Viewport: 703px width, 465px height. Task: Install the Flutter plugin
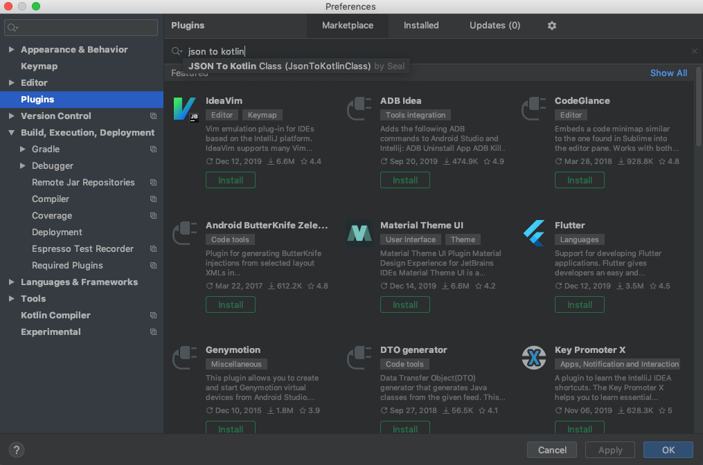579,304
